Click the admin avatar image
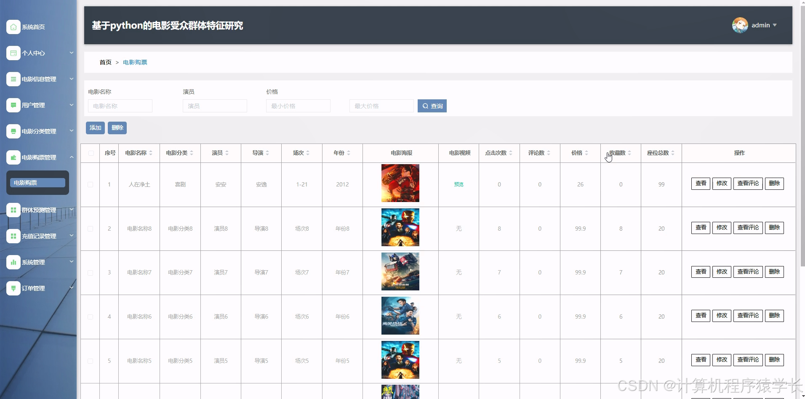 740,25
